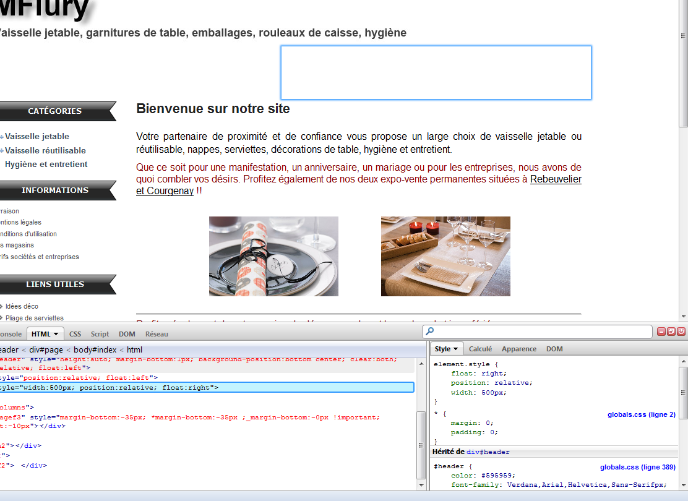Switch to the Script panel tab
The image size is (688, 501).
coord(100,334)
